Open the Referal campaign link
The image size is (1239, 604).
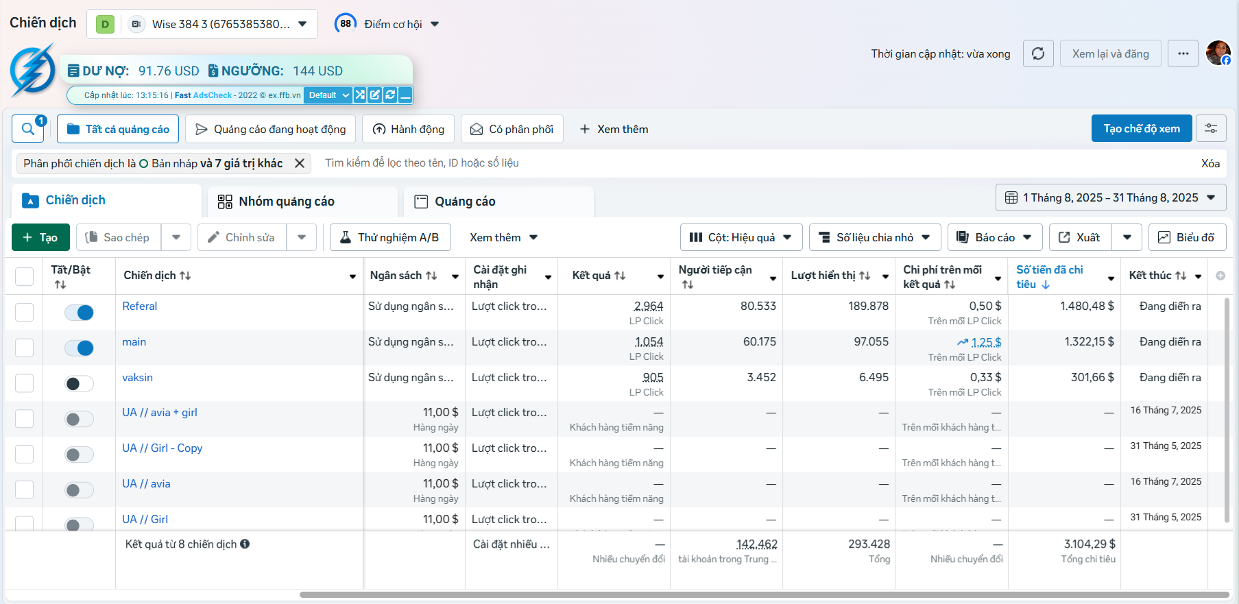139,306
